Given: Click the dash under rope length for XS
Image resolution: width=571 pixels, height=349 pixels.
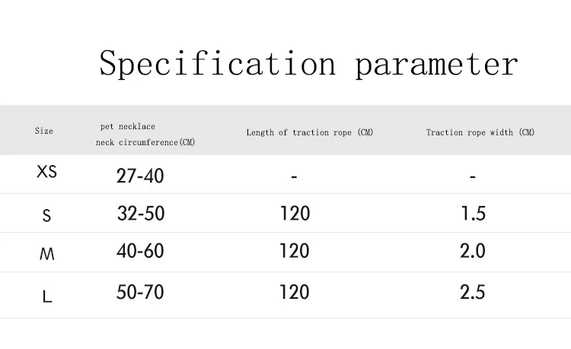Looking at the screenshot, I should tap(294, 177).
